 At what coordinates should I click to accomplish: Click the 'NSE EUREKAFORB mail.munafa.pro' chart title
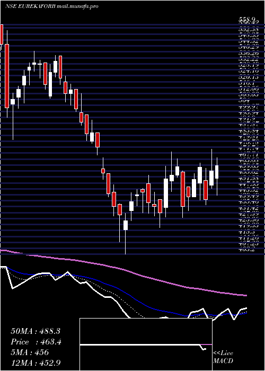[52, 6]
